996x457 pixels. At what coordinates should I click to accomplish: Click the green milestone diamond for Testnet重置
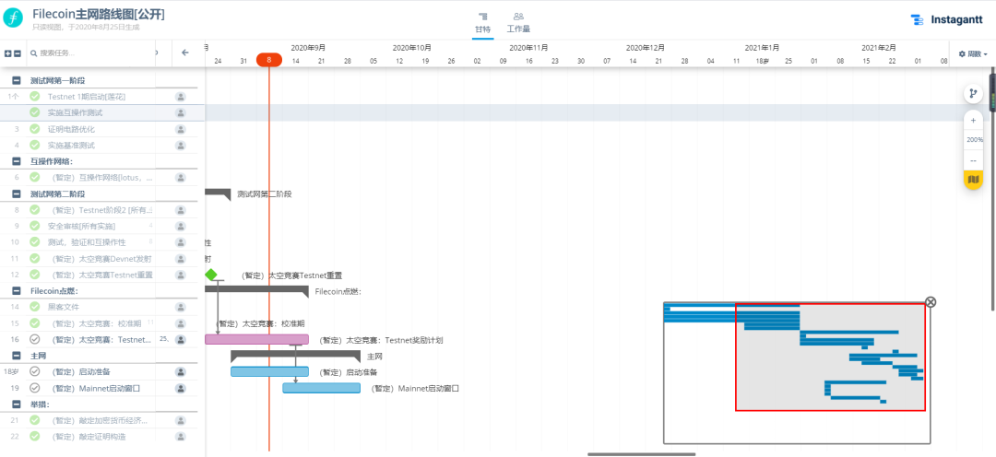211,275
